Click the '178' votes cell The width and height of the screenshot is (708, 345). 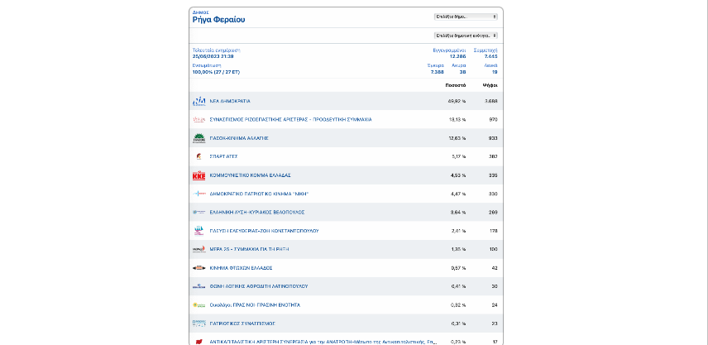493,231
